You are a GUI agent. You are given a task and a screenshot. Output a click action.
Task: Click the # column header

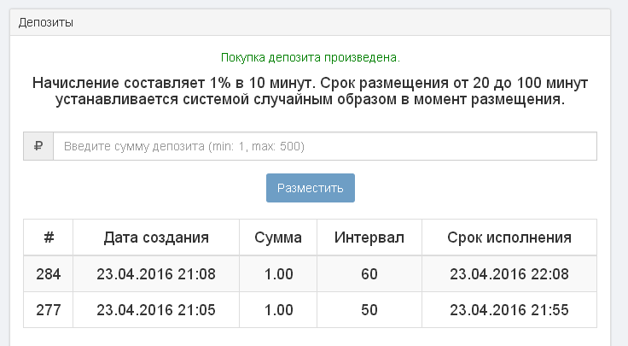49,238
